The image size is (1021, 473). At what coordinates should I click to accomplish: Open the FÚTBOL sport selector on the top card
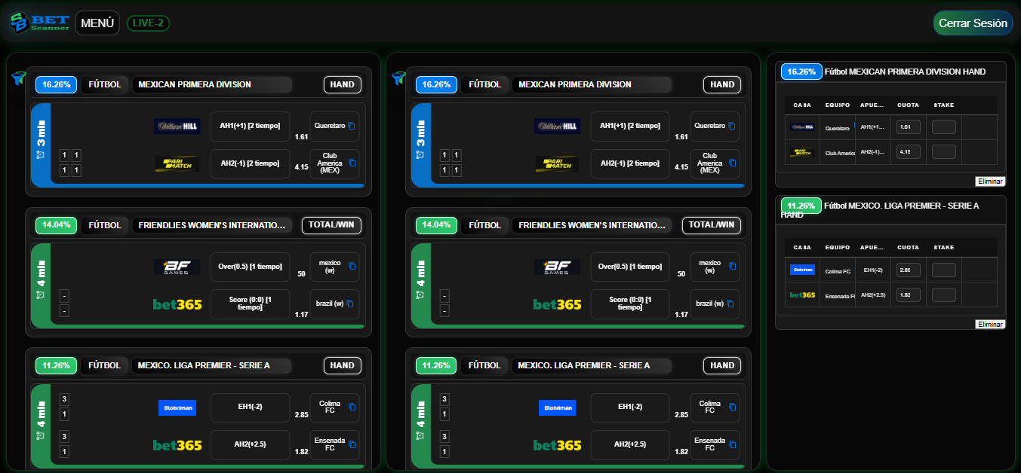106,84
